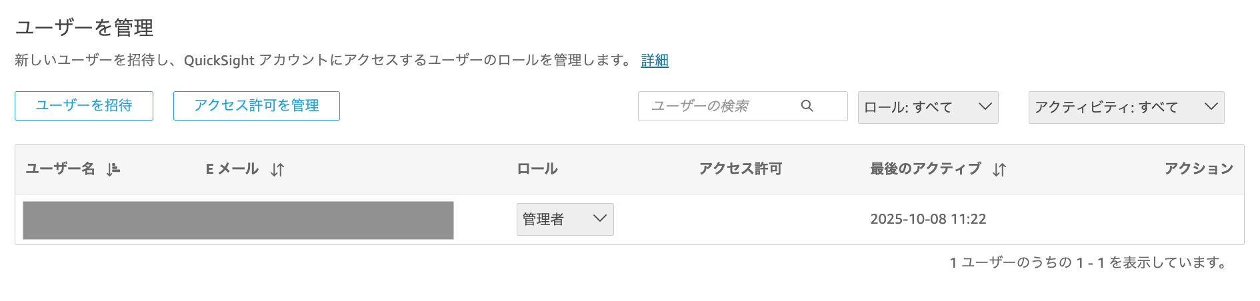Screen dimensions: 1260x301
Task: Click the ロール column header
Action: tap(537, 169)
